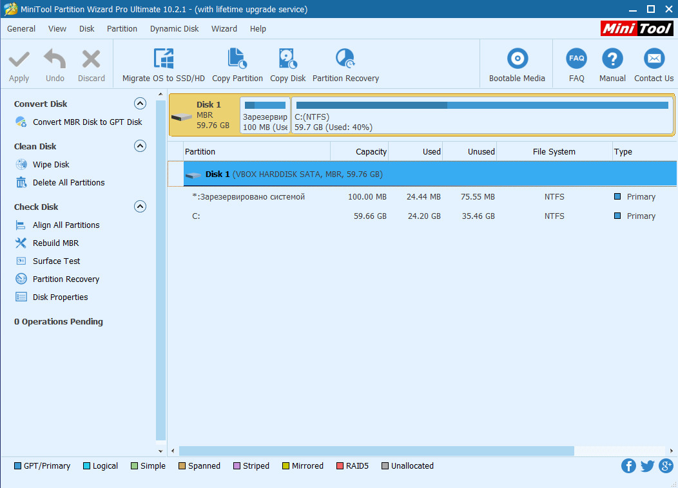This screenshot has height=488, width=678.
Task: Click the sidebar scroll down arrow
Action: click(160, 451)
